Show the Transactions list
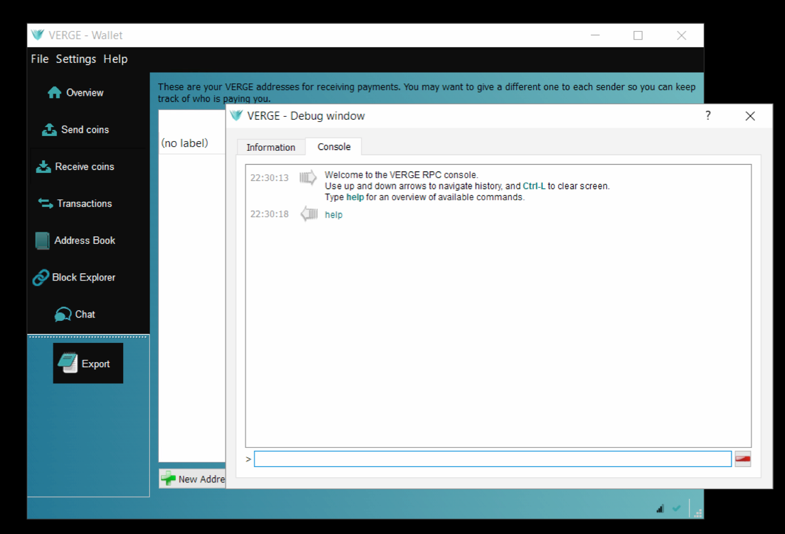The image size is (785, 534). [75, 204]
